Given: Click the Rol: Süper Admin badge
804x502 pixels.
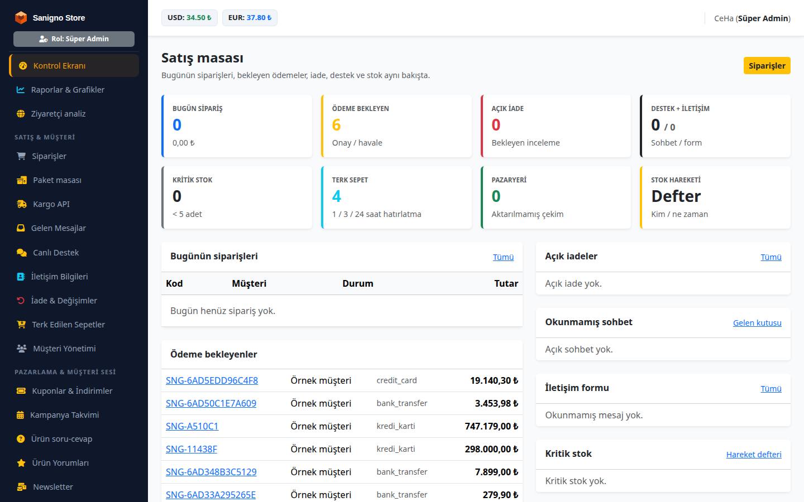Looking at the screenshot, I should coord(74,39).
